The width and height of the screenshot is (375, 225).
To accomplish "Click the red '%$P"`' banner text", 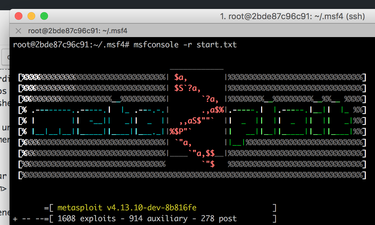I will pyautogui.click(x=180, y=132).
